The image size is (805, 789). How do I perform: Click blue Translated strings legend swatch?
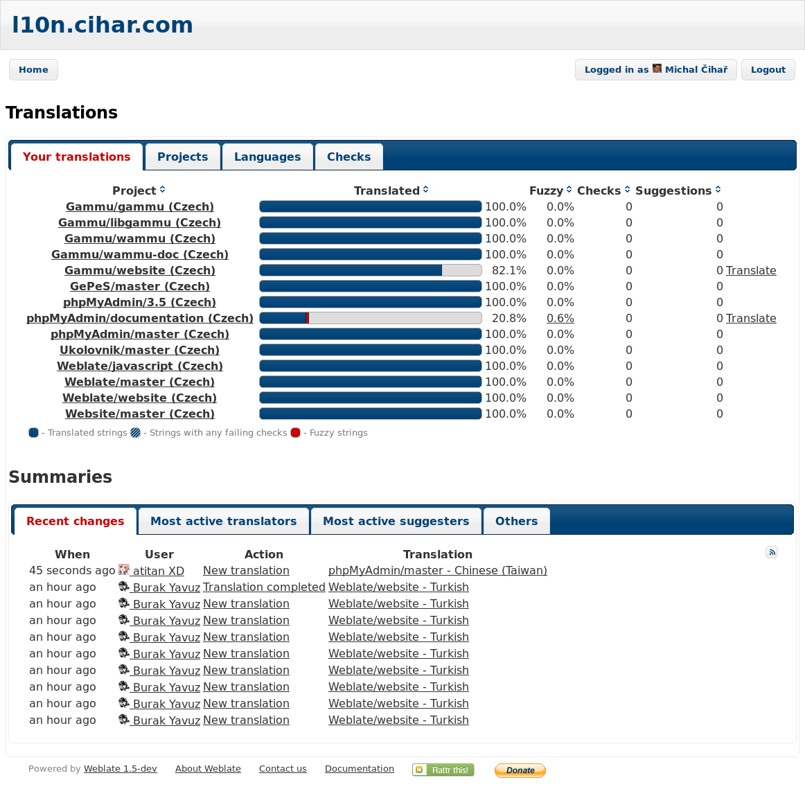(34, 432)
